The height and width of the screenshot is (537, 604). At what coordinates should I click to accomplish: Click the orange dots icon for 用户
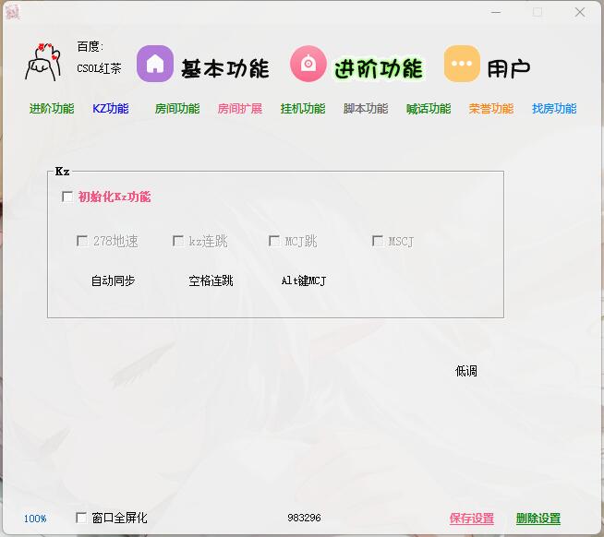[462, 65]
